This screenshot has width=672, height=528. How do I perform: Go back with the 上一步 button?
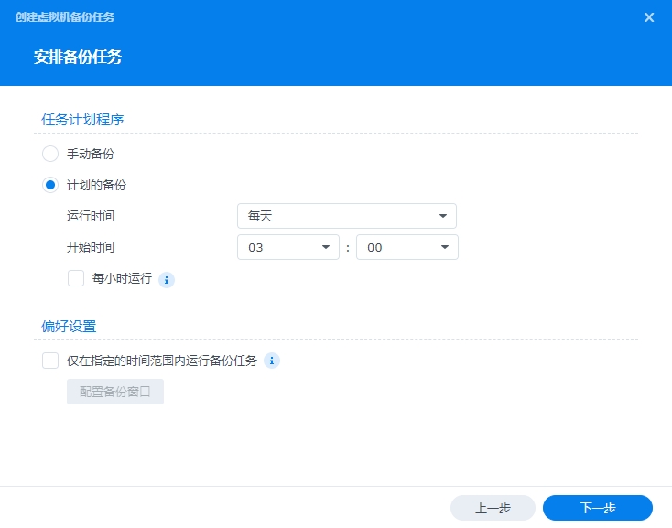493,508
